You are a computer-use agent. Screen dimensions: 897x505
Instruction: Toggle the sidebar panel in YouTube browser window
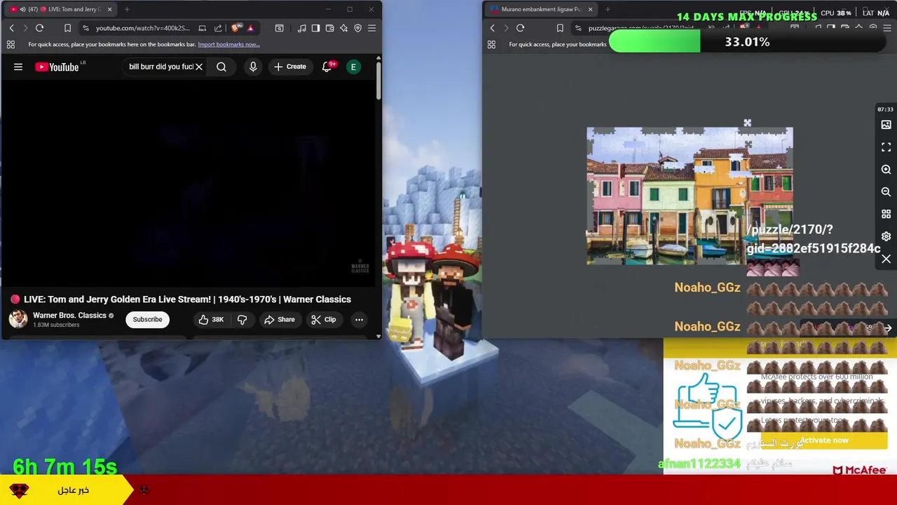315,28
